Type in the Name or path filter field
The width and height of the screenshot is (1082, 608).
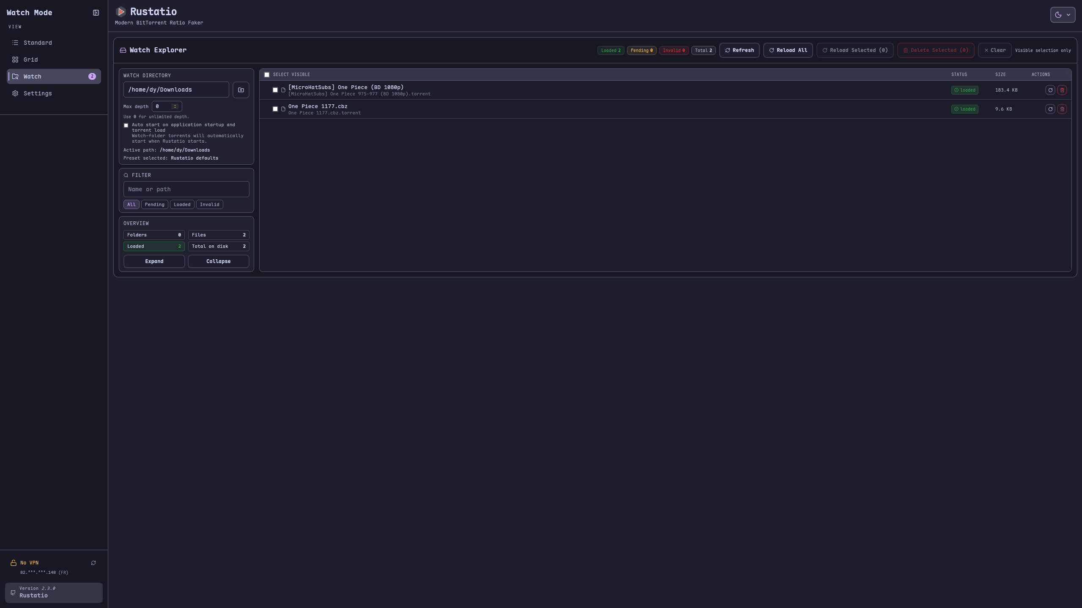click(x=186, y=189)
